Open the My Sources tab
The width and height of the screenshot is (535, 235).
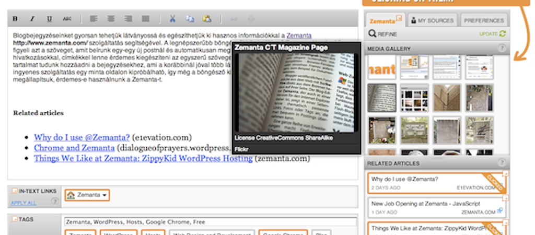(x=433, y=20)
